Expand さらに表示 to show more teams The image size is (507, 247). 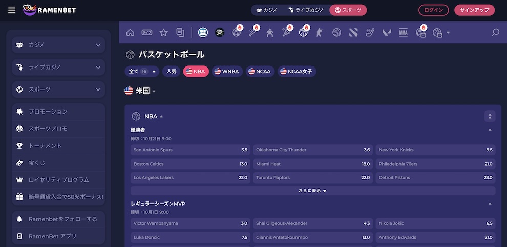tap(313, 191)
